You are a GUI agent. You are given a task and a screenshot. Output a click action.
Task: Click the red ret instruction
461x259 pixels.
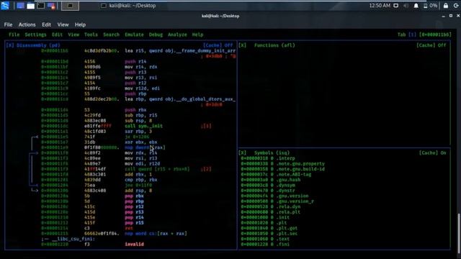tap(129, 228)
